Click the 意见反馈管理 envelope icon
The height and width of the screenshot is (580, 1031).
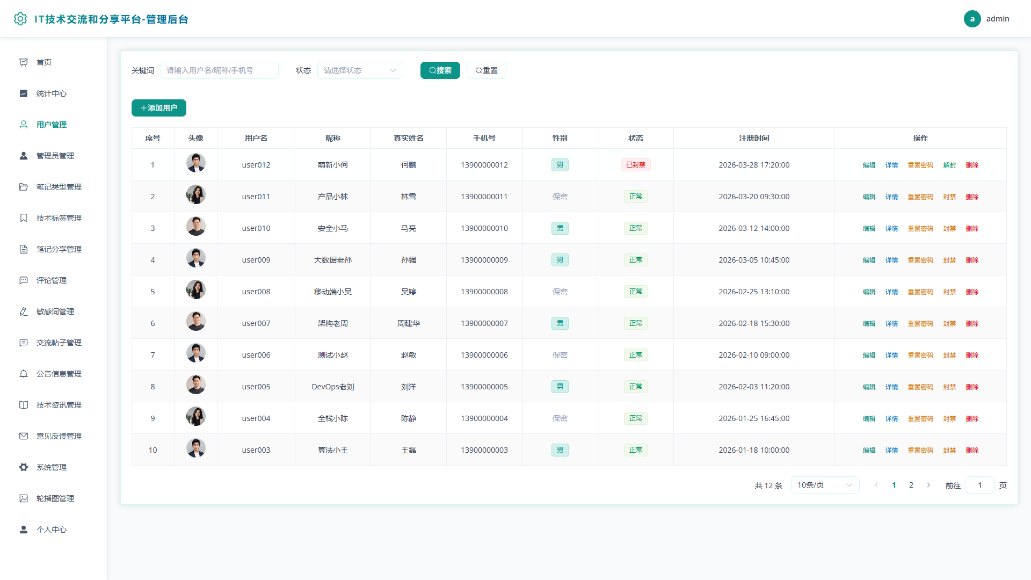point(24,436)
